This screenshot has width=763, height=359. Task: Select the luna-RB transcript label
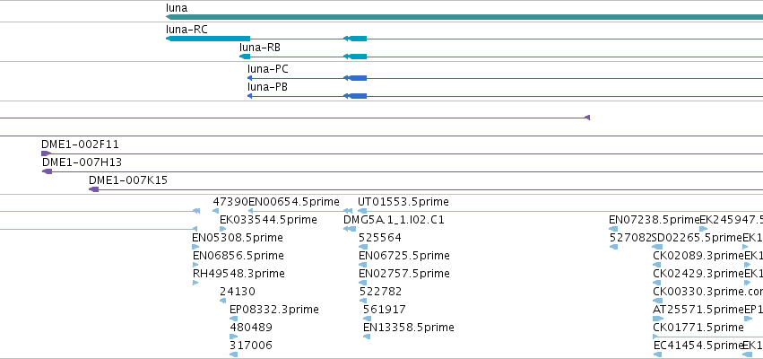coord(260,48)
